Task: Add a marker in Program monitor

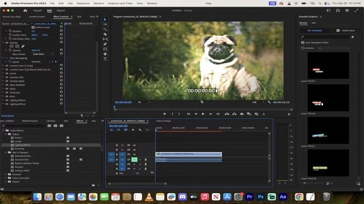Action: tap(164, 114)
